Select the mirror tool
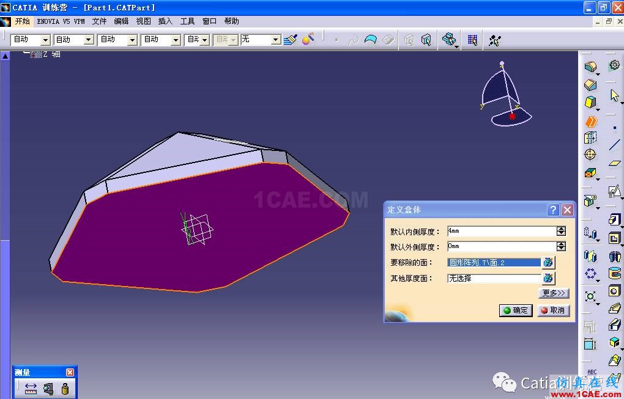The image size is (624, 399). tap(590, 255)
